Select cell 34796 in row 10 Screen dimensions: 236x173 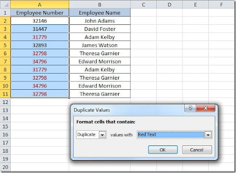click(x=40, y=86)
